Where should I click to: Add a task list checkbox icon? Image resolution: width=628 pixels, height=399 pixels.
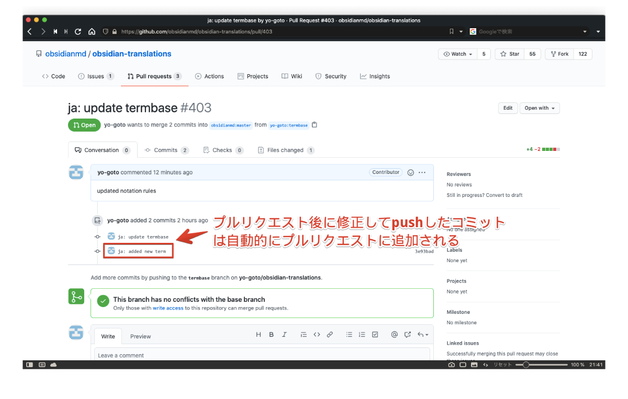pyautogui.click(x=375, y=335)
